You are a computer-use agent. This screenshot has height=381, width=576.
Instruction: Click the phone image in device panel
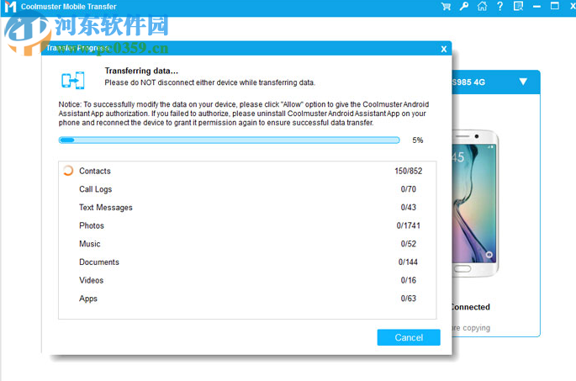475,203
